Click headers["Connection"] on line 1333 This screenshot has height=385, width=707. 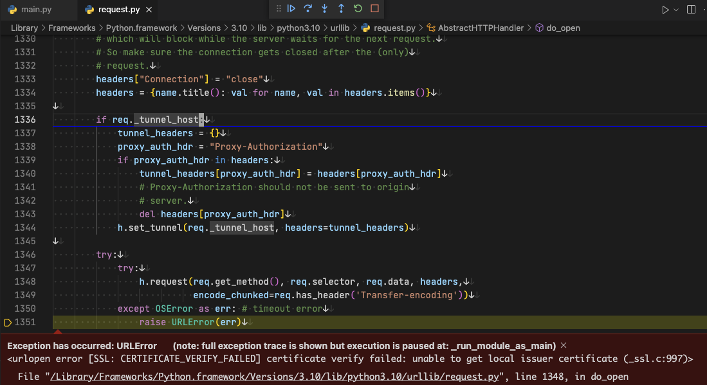click(x=152, y=79)
